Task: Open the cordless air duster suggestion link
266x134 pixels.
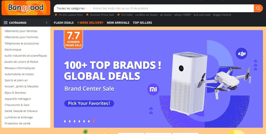Action: pyautogui.click(x=147, y=15)
